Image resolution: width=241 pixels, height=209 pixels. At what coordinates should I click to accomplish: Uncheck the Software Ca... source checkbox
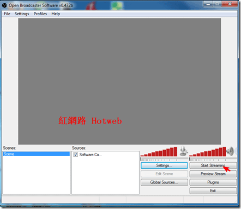coord(75,155)
